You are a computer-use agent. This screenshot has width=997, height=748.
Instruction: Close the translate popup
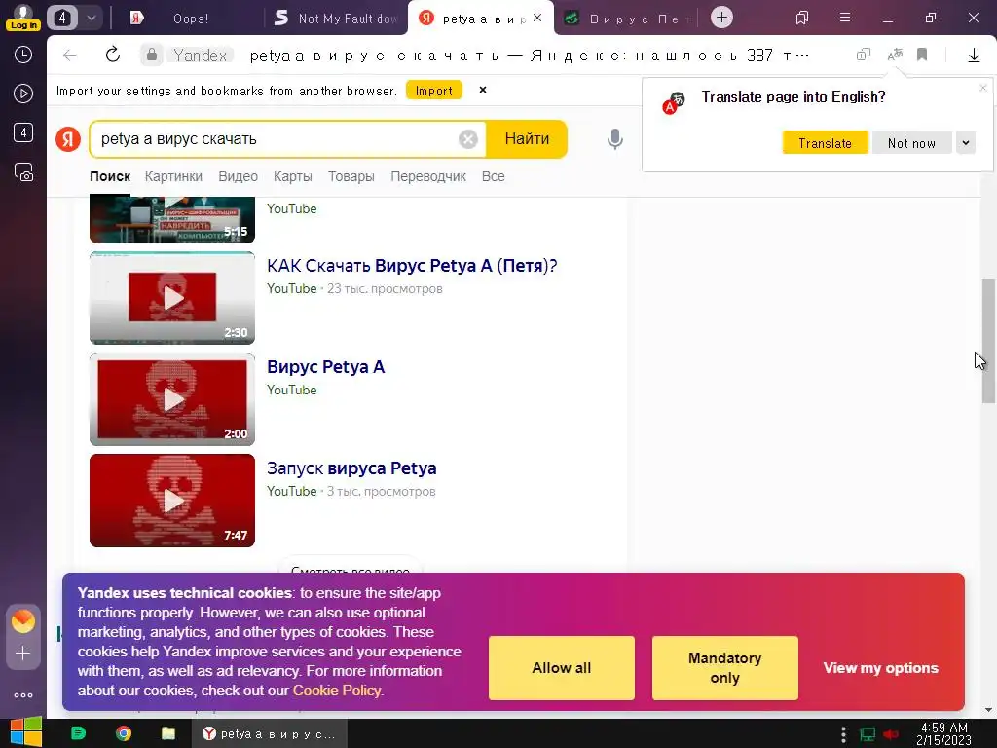pyautogui.click(x=983, y=89)
